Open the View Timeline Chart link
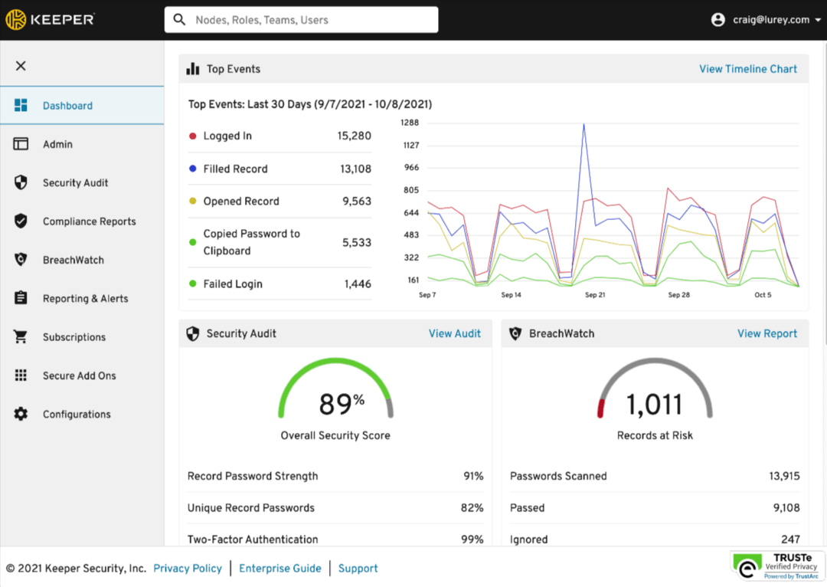 tap(747, 69)
